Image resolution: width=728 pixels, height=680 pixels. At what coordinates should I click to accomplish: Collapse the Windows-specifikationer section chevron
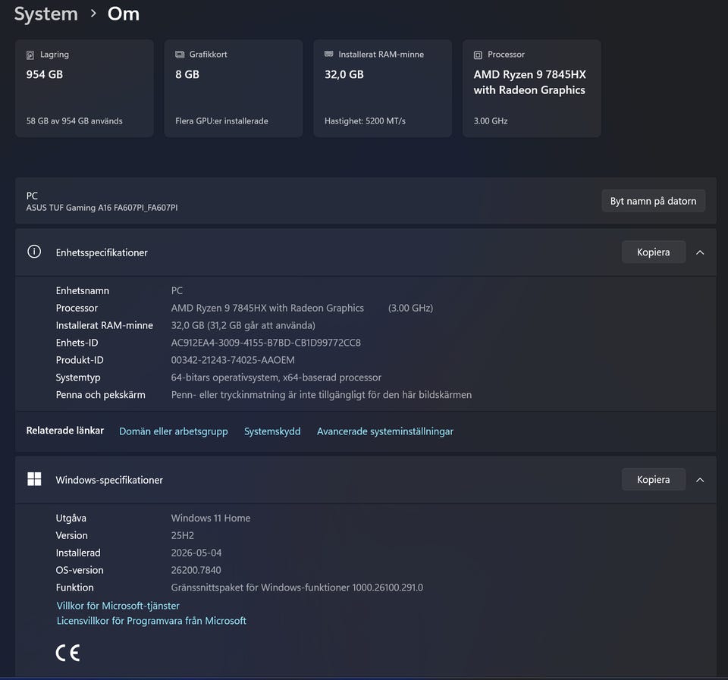700,480
